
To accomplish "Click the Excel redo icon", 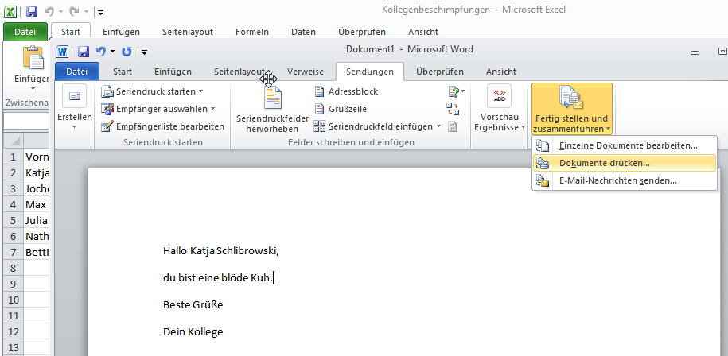I will coord(74,12).
